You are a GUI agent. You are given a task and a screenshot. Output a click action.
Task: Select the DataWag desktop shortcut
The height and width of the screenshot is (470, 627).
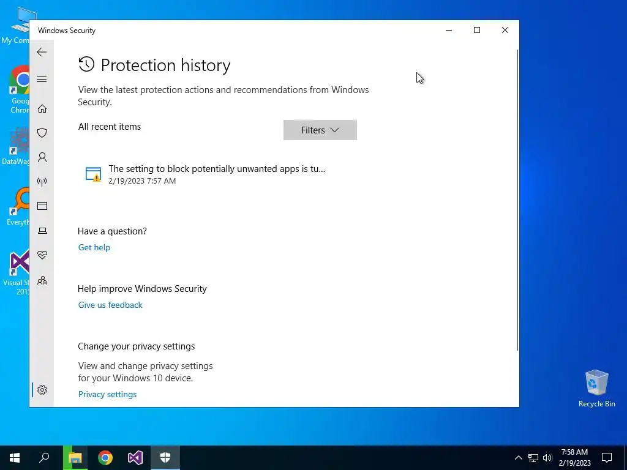[x=16, y=147]
